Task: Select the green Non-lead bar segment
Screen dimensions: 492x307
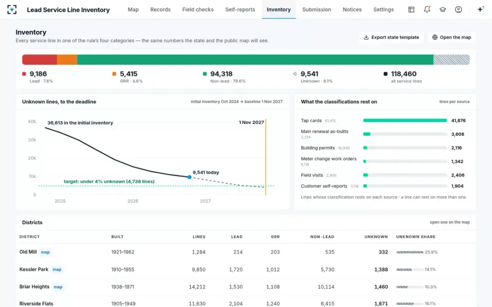Action: pyautogui.click(x=255, y=60)
